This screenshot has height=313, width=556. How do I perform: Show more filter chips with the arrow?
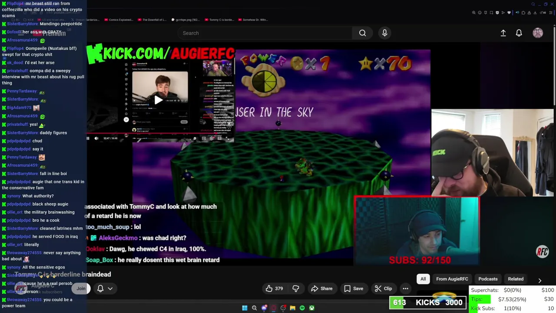(x=539, y=280)
